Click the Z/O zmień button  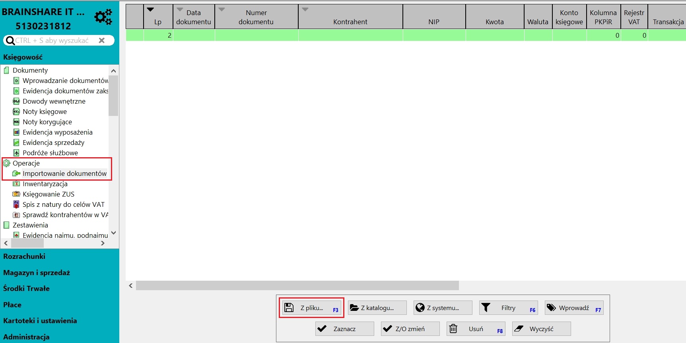(x=410, y=329)
